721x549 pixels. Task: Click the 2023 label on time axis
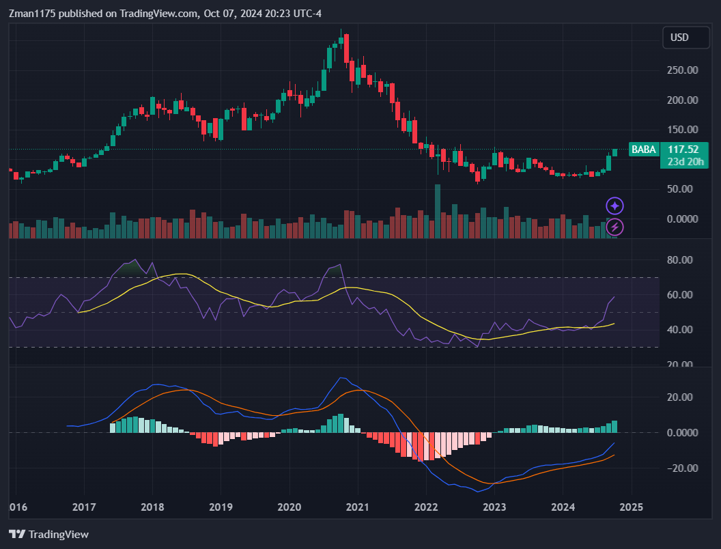(494, 507)
